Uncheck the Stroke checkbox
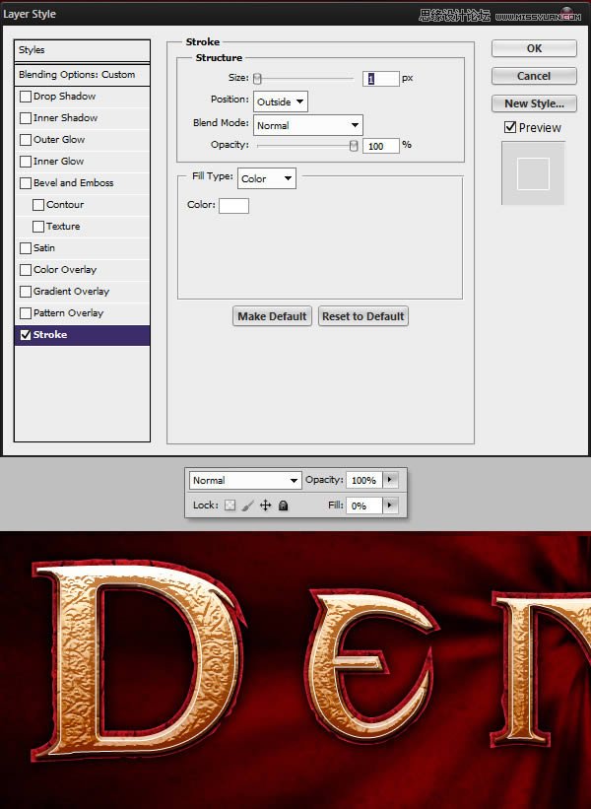This screenshot has width=591, height=809. coord(26,335)
